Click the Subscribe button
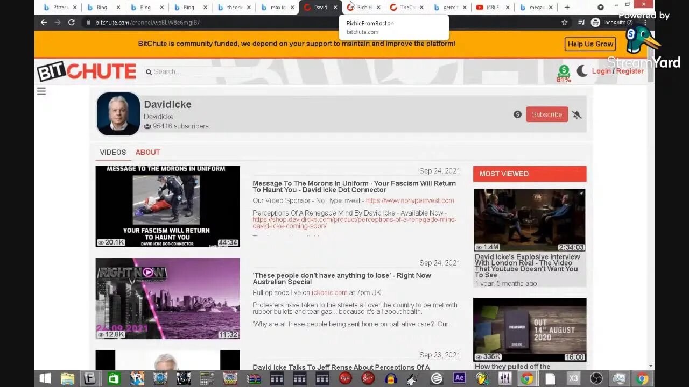 click(x=547, y=114)
